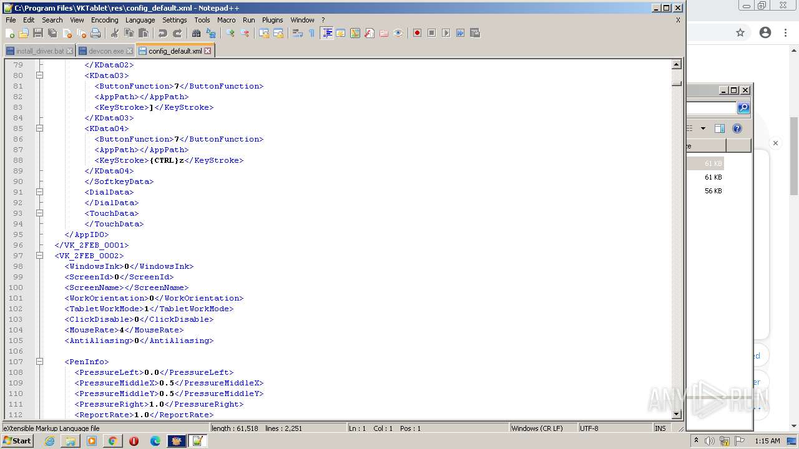Switch to install_driver.bat tab
This screenshot has height=449, width=799.
(40, 51)
